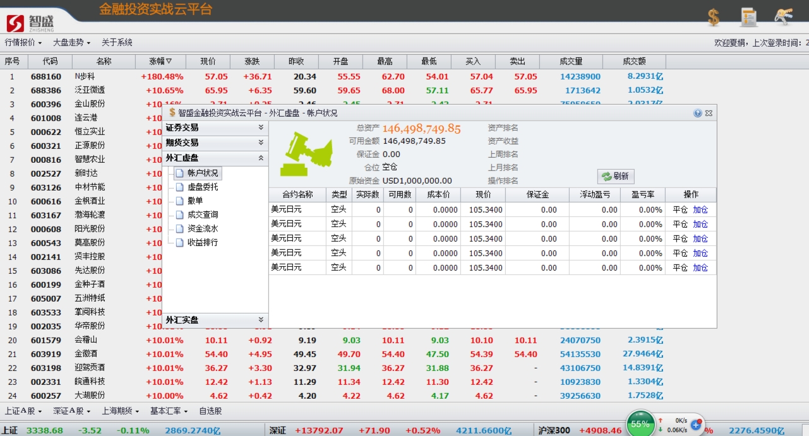Open the 行情报价 menu
The image size is (809, 436).
coord(23,43)
